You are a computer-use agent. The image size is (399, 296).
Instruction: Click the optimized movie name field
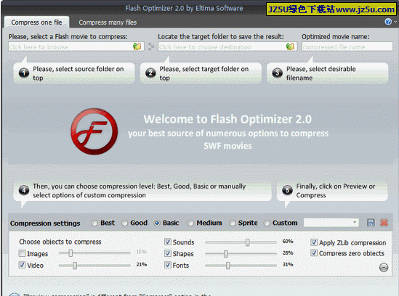(347, 46)
